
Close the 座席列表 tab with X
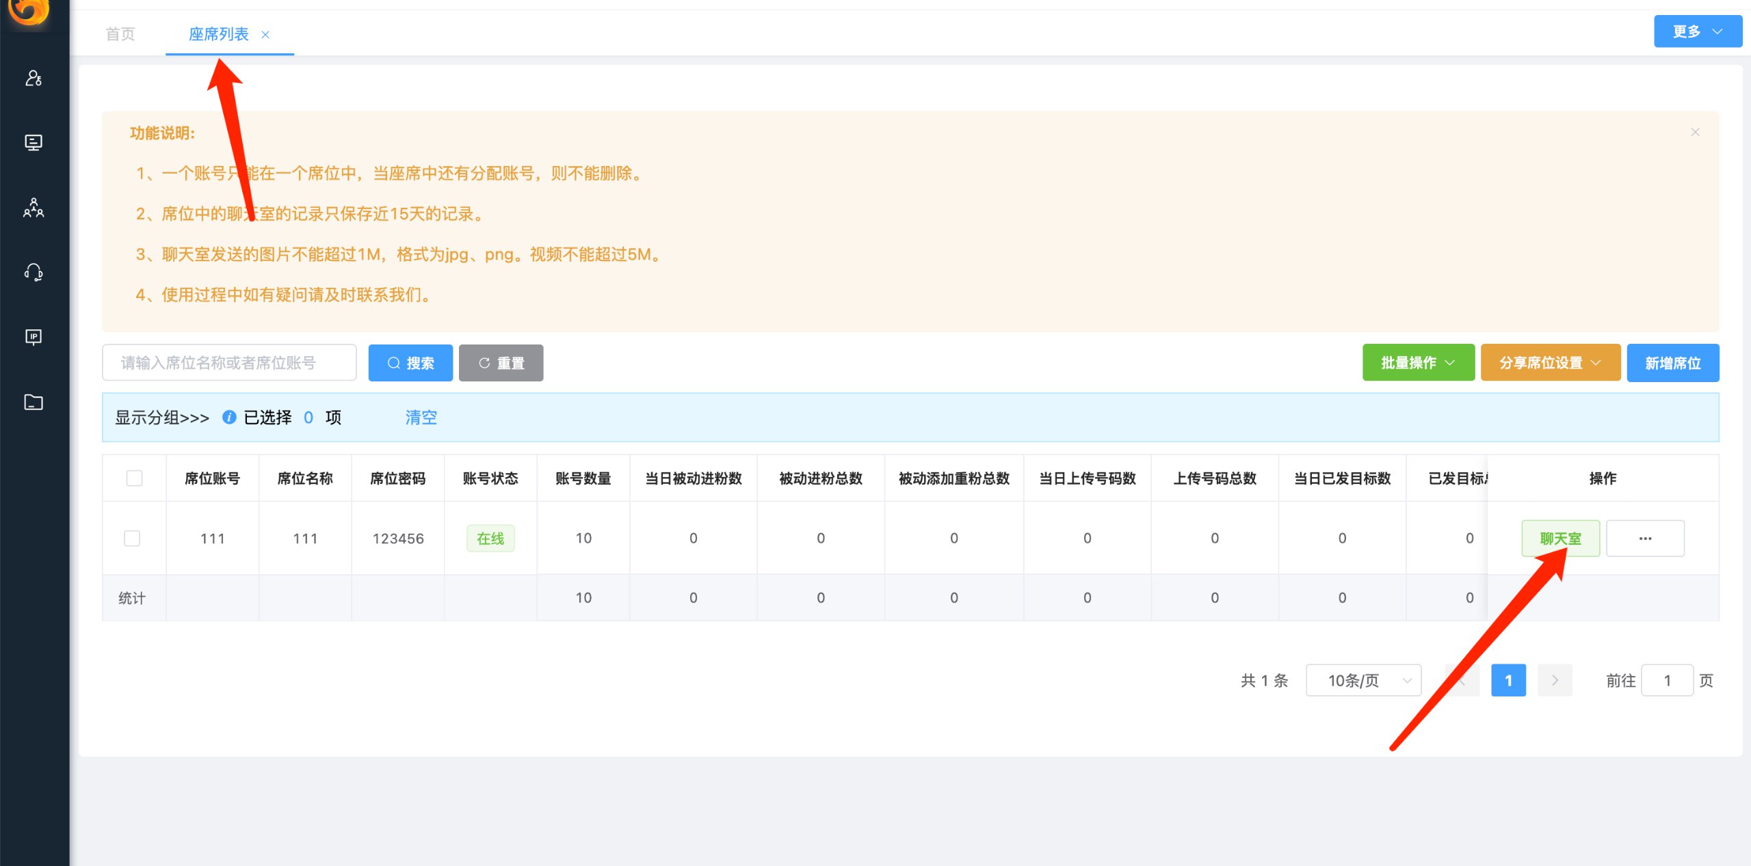pyautogui.click(x=265, y=35)
